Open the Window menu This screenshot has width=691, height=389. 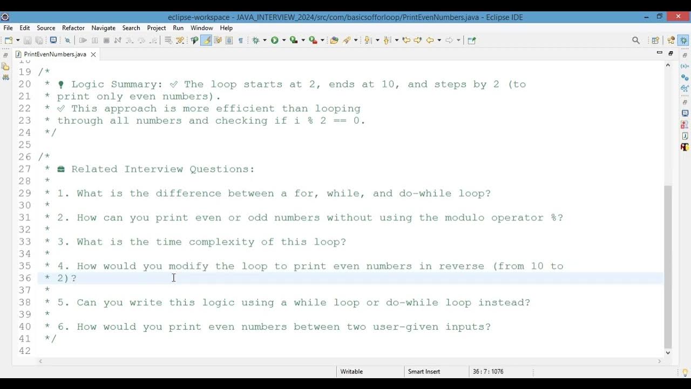click(201, 28)
